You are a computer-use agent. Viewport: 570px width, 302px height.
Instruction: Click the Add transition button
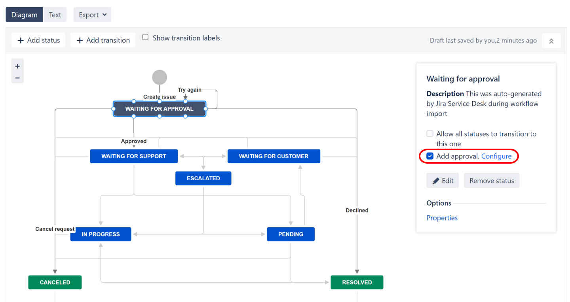[x=103, y=40]
